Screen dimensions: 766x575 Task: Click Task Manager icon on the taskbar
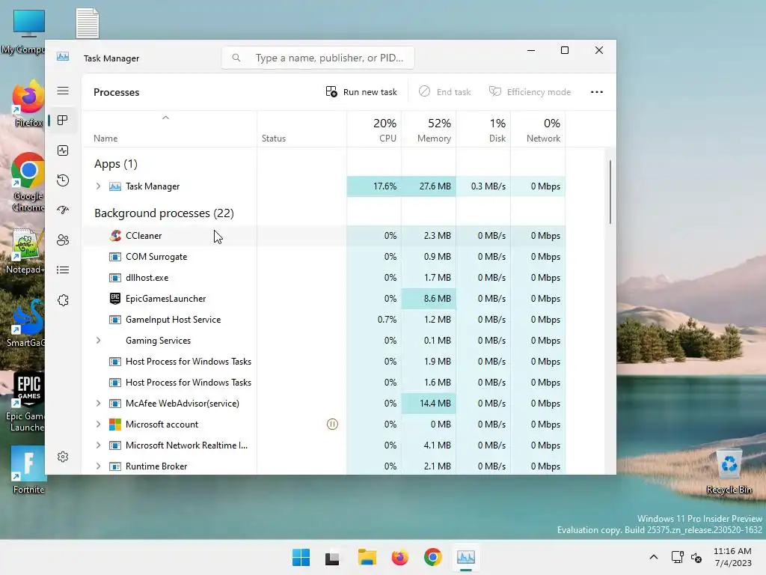[465, 557]
